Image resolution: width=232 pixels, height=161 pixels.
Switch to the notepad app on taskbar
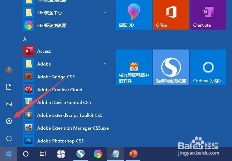coord(116,154)
